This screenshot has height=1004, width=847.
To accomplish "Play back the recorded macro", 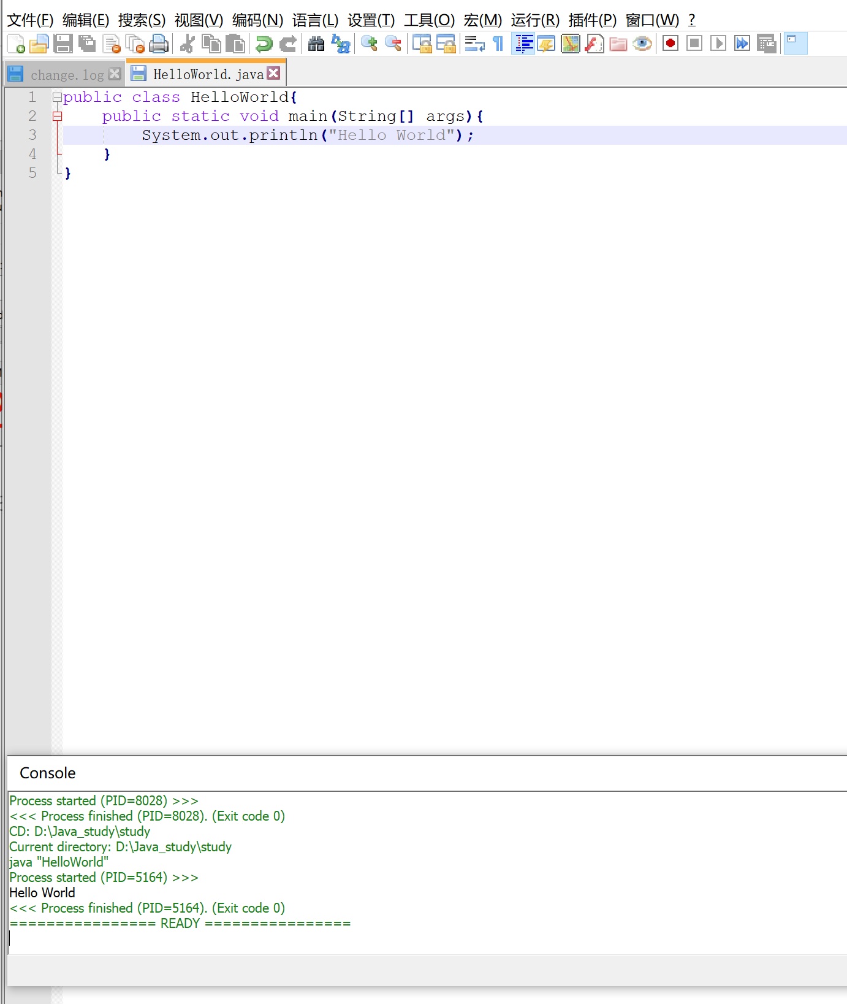I will coord(718,44).
